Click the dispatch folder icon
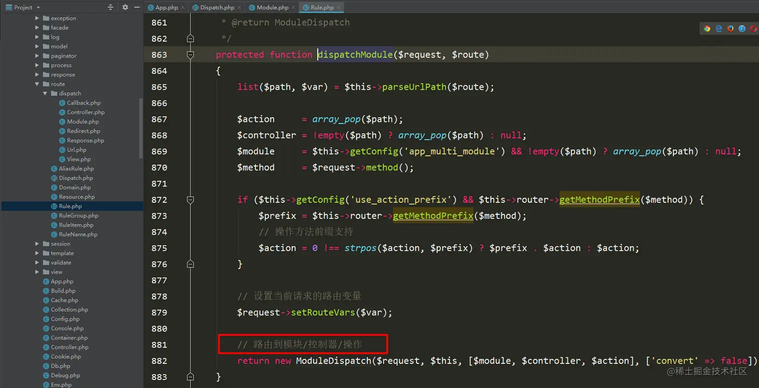 (54, 93)
